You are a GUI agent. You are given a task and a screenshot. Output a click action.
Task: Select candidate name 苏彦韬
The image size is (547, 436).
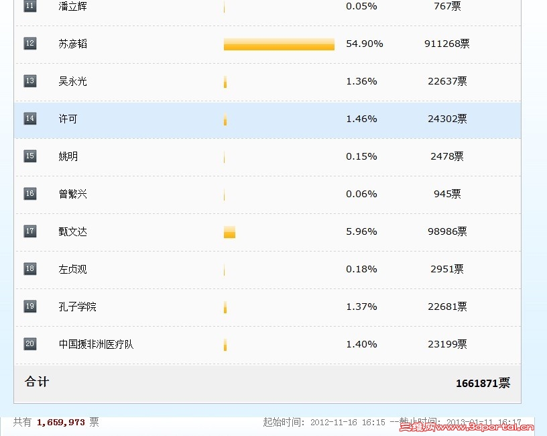point(72,44)
